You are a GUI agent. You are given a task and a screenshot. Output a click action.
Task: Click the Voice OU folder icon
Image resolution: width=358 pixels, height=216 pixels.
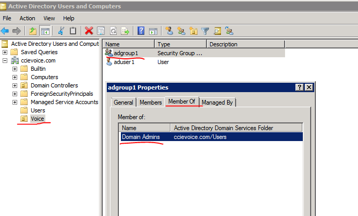click(x=24, y=119)
